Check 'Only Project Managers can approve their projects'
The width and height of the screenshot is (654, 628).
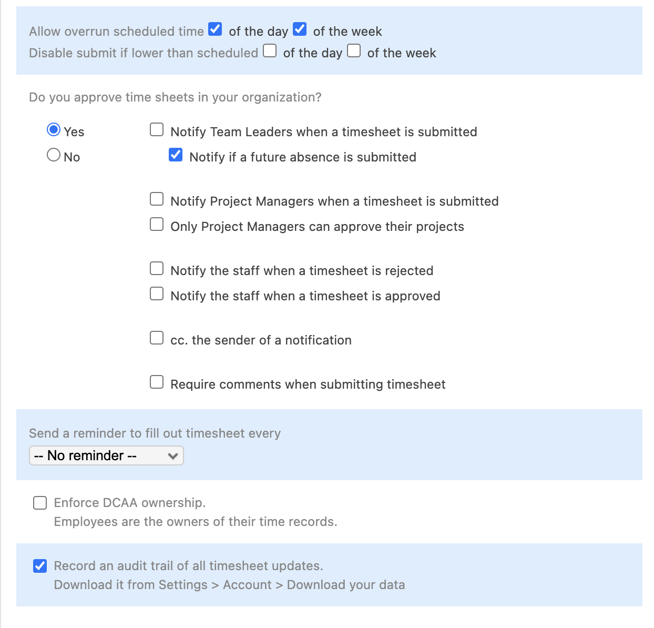coord(157,224)
